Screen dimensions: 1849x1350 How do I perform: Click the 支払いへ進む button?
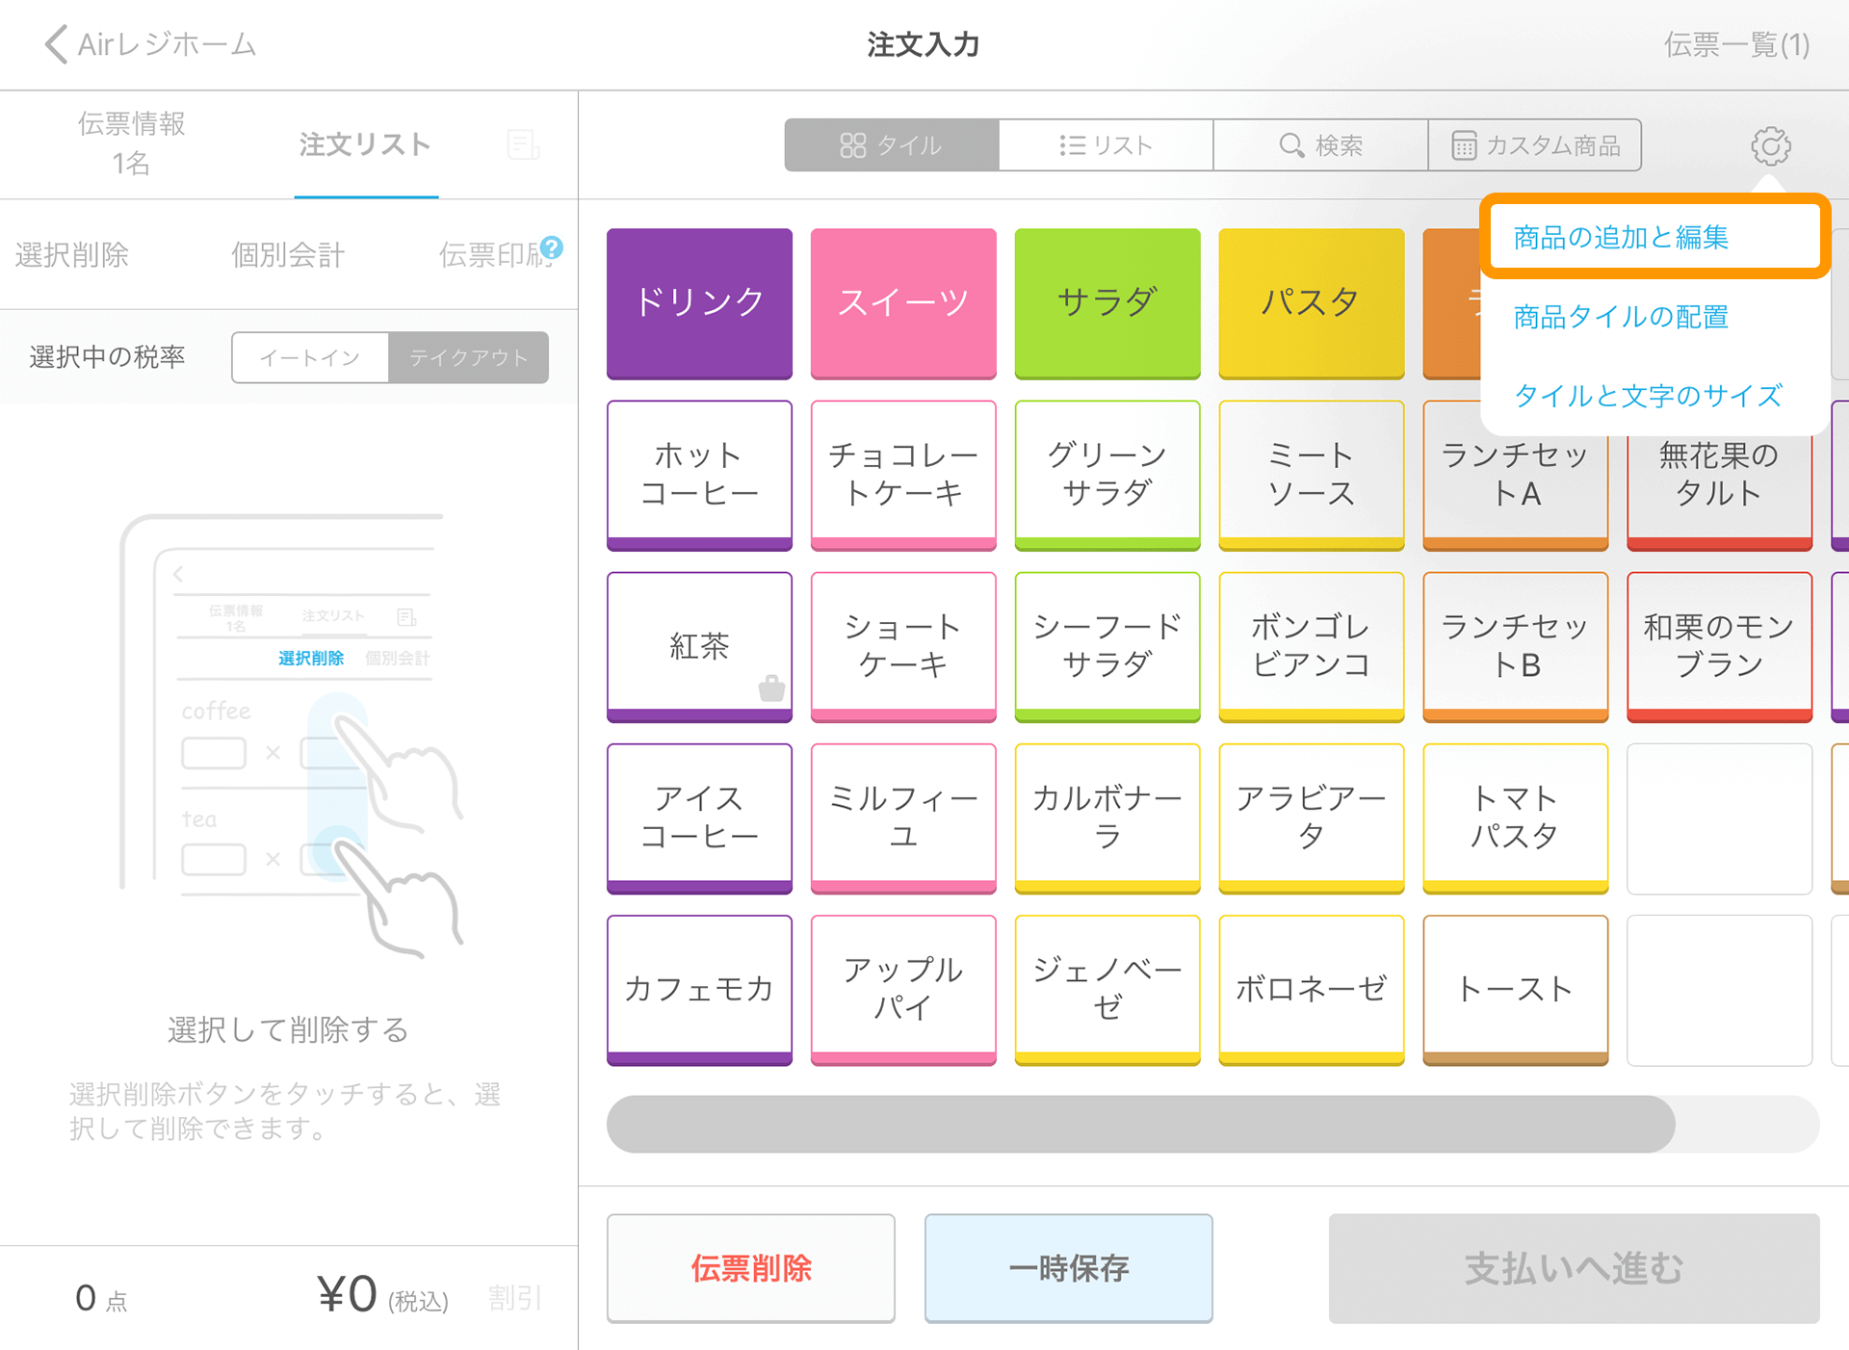pyautogui.click(x=1574, y=1268)
